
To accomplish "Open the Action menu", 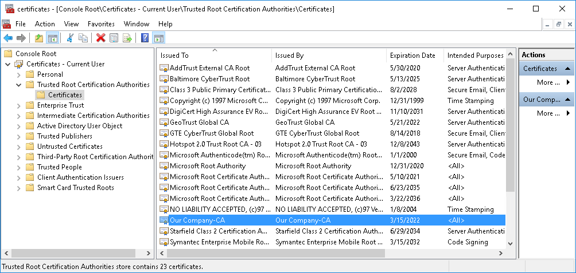I will click(x=45, y=24).
